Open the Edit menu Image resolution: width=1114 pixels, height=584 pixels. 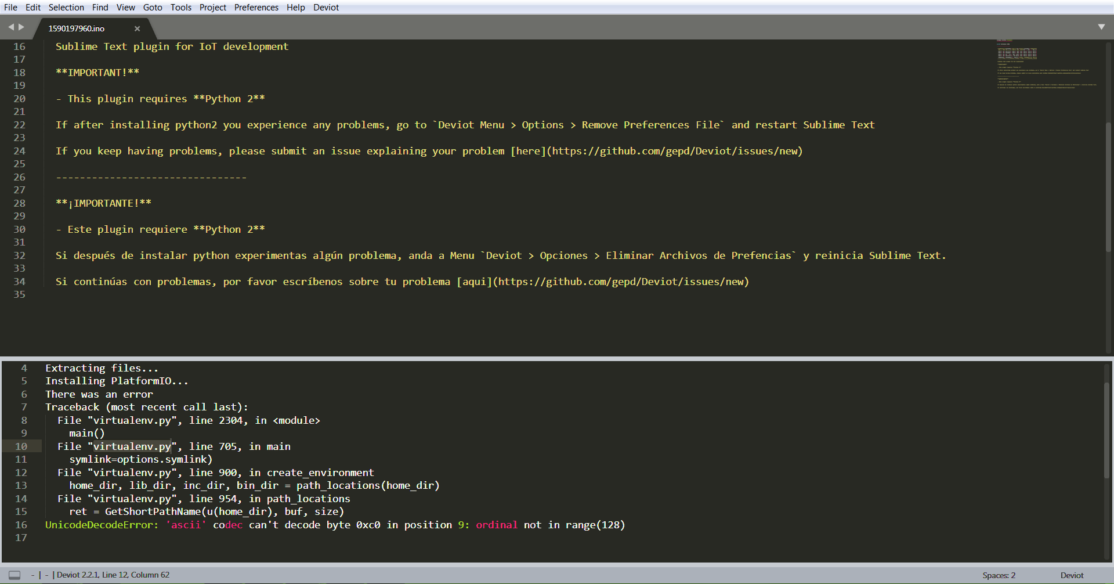pos(33,8)
